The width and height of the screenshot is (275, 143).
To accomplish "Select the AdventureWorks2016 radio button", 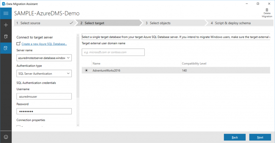I will [86, 70].
